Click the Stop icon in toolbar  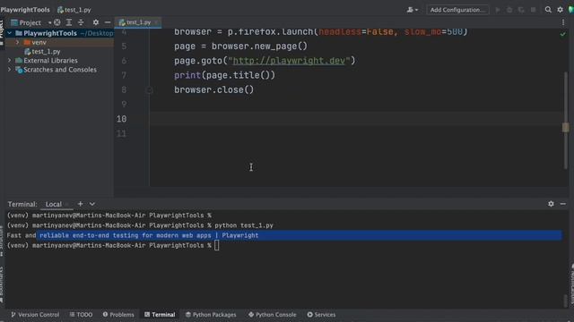click(x=533, y=10)
